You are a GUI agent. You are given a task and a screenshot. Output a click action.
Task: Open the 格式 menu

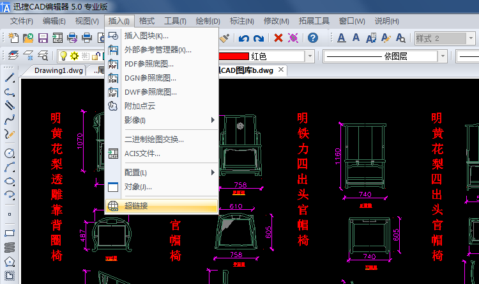[147, 21]
